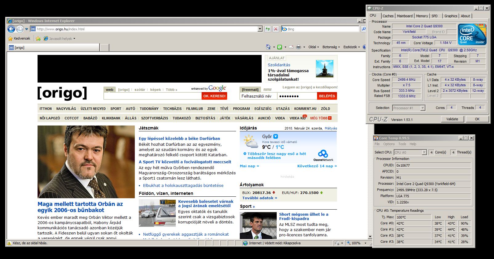The width and height of the screenshot is (494, 259).
Task: Click the Bing search box
Action: (x=320, y=29)
